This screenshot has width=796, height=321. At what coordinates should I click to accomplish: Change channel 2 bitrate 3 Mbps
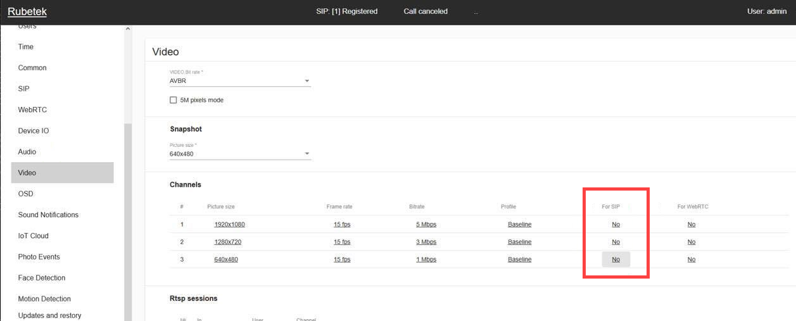[426, 242]
